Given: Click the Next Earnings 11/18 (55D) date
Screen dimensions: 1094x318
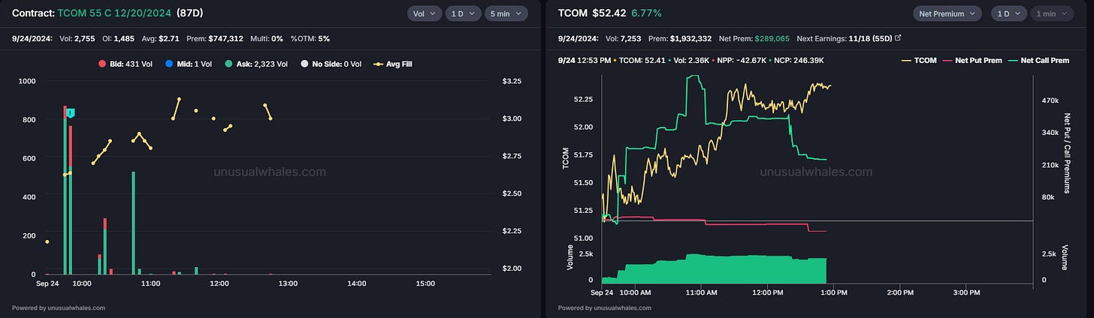Looking at the screenshot, I should [870, 37].
